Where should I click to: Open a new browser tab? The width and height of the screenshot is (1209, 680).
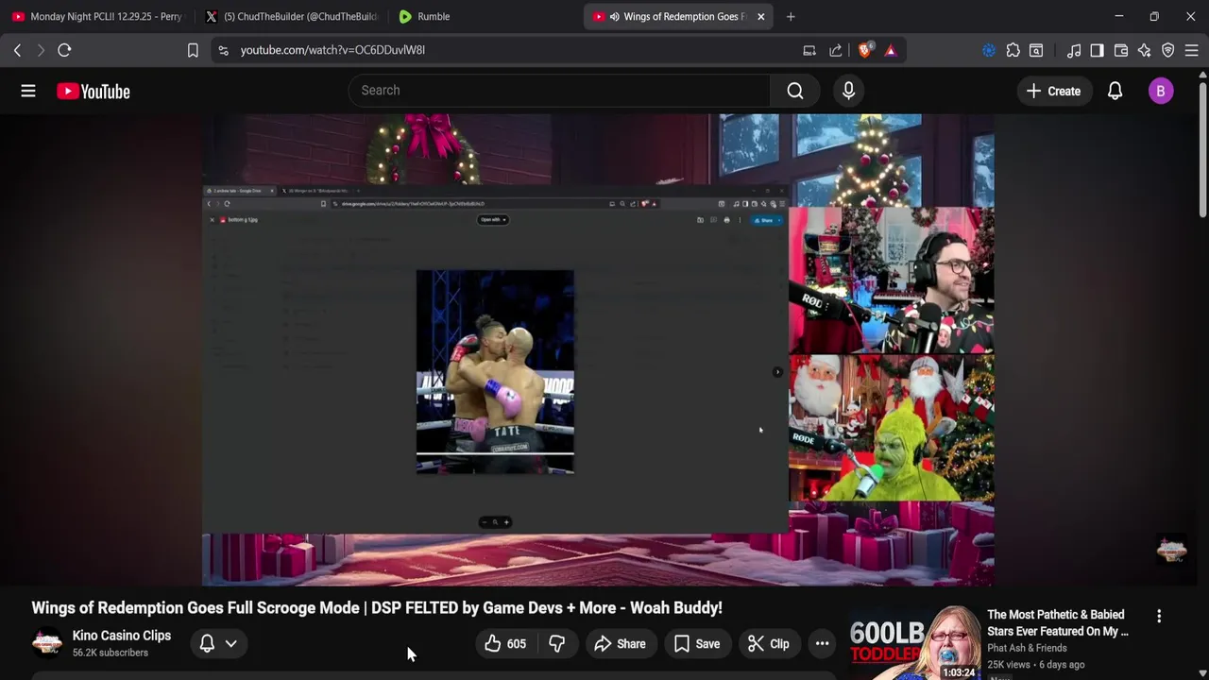(791, 16)
